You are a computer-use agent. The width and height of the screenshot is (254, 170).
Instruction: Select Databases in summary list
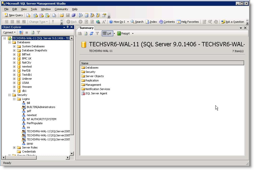coord(92,68)
